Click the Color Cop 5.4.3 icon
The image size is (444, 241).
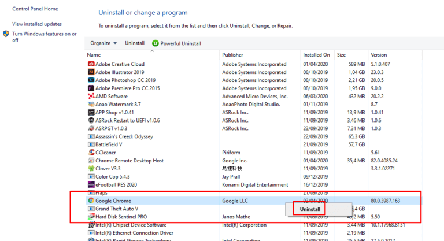pos(91,176)
